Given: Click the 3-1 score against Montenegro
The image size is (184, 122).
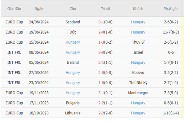Looking at the screenshot, I should [x=101, y=93].
